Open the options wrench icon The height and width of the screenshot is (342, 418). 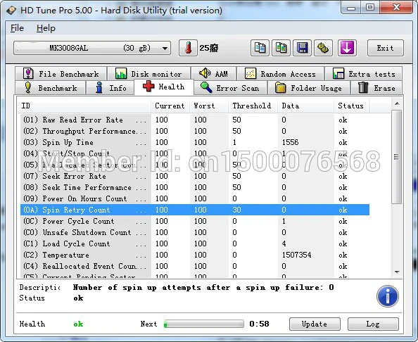323,48
